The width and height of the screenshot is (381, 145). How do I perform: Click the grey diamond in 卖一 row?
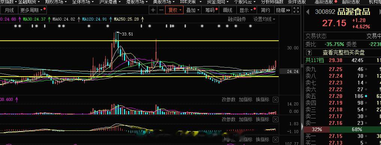click(366, 123)
